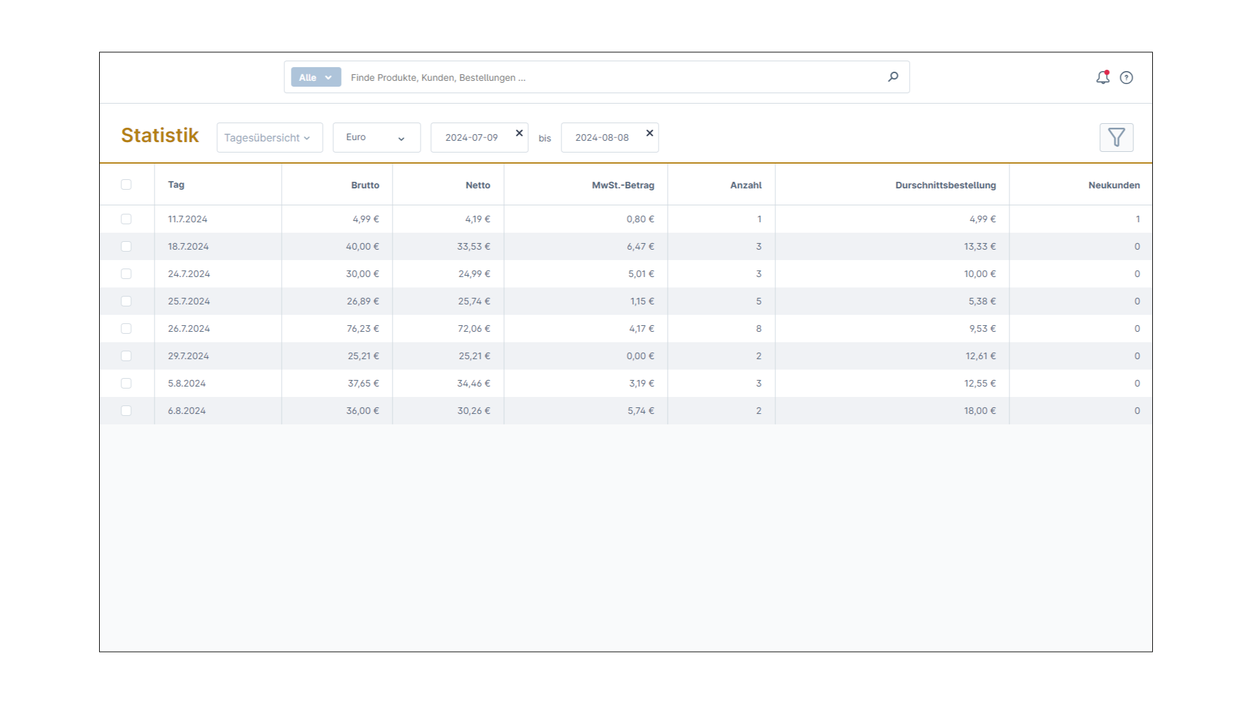
Task: Click the Neukunden value 1
Action: (x=1138, y=219)
